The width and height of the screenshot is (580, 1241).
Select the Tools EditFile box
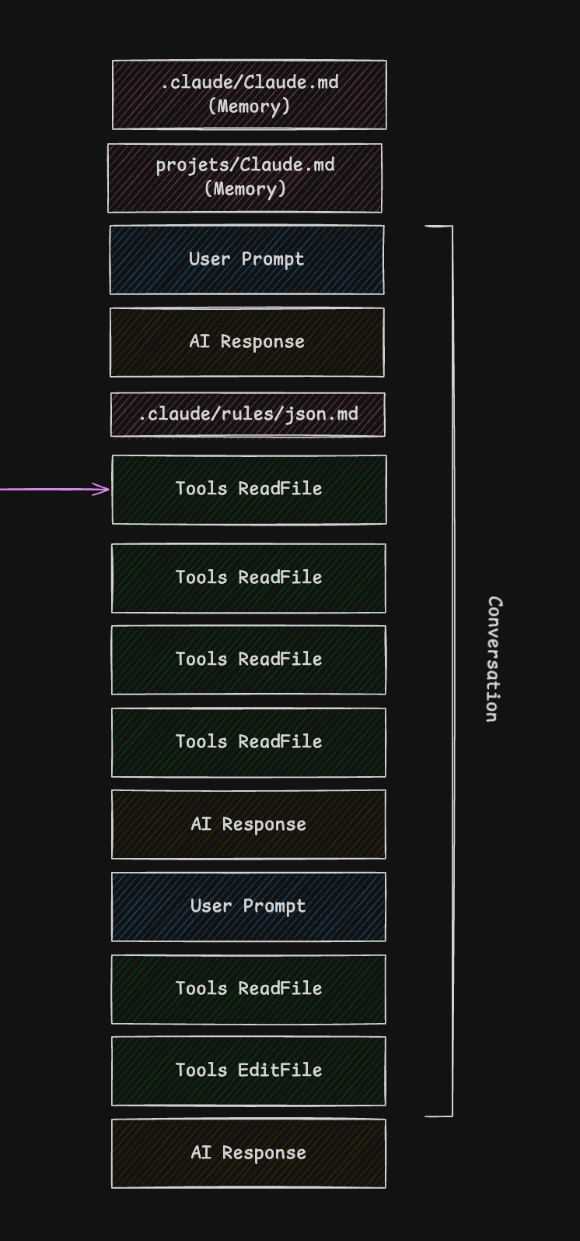click(x=248, y=1070)
